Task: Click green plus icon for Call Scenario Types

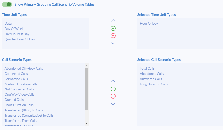Action: tap(113, 89)
